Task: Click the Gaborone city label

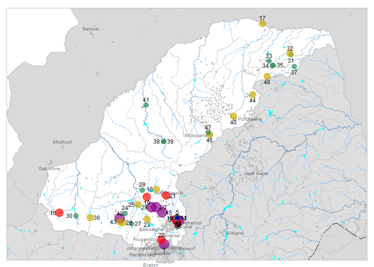Action: [49, 168]
